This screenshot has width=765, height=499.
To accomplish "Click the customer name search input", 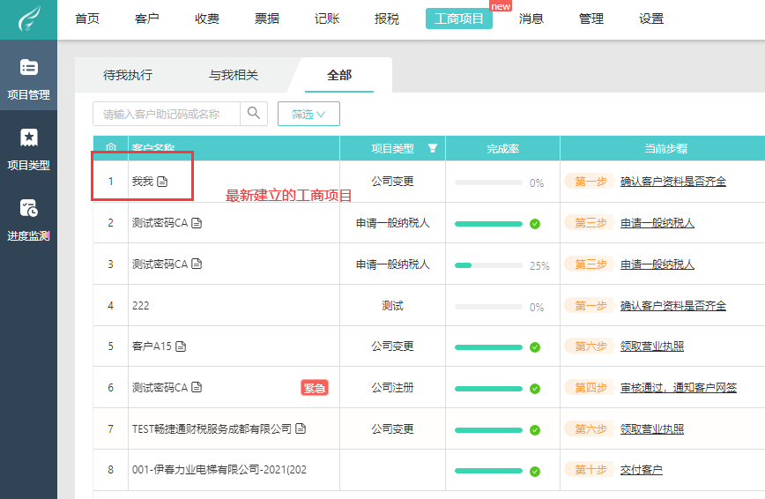I will coord(167,114).
